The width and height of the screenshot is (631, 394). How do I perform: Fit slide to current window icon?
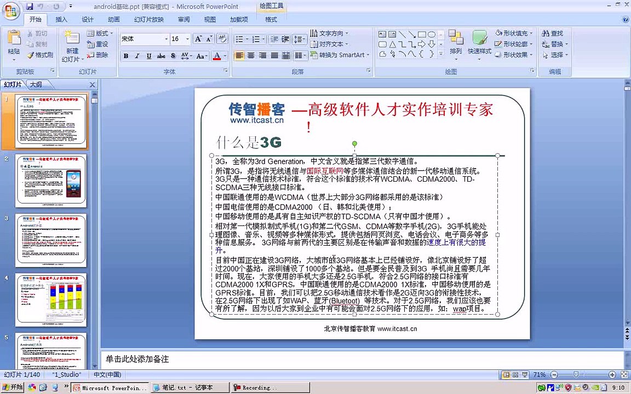click(x=624, y=375)
